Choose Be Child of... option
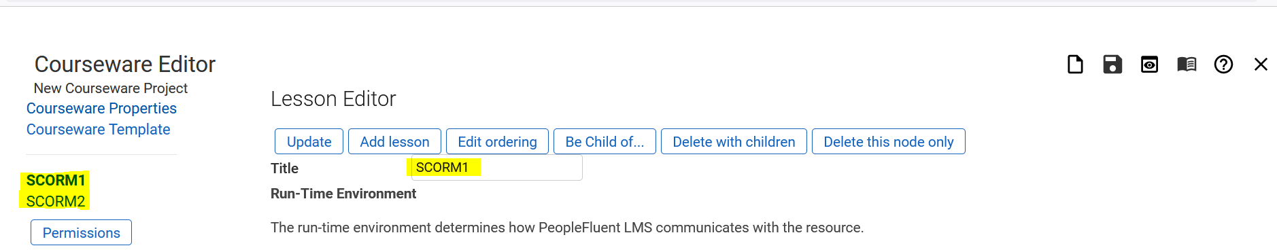This screenshot has width=1277, height=250. point(605,141)
